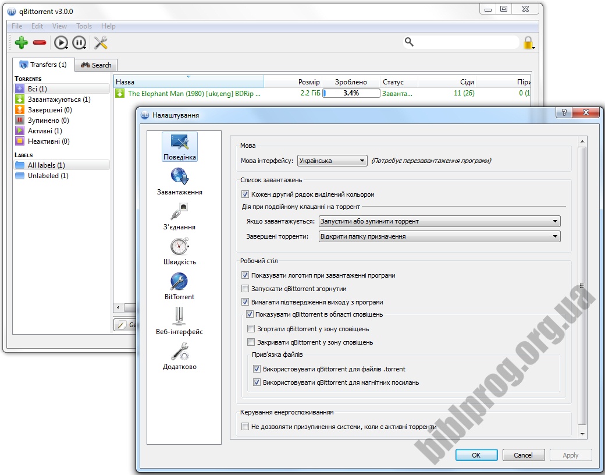
Task: Open the Edit menu
Action: pos(37,26)
